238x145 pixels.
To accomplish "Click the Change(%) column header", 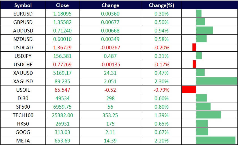I will click(x=161, y=5).
